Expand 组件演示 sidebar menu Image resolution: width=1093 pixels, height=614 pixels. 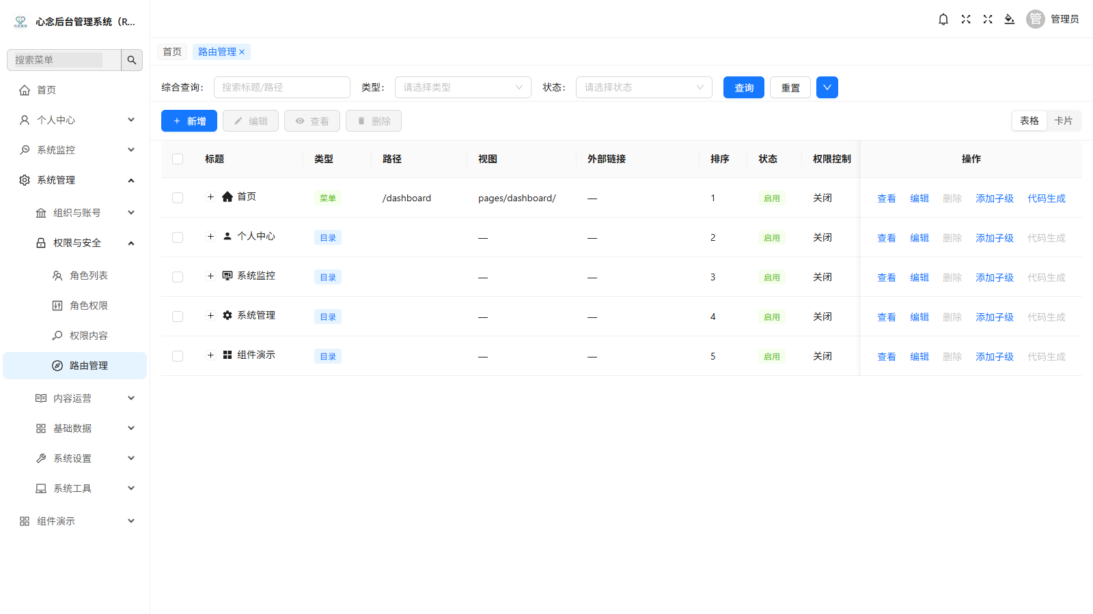(x=75, y=521)
